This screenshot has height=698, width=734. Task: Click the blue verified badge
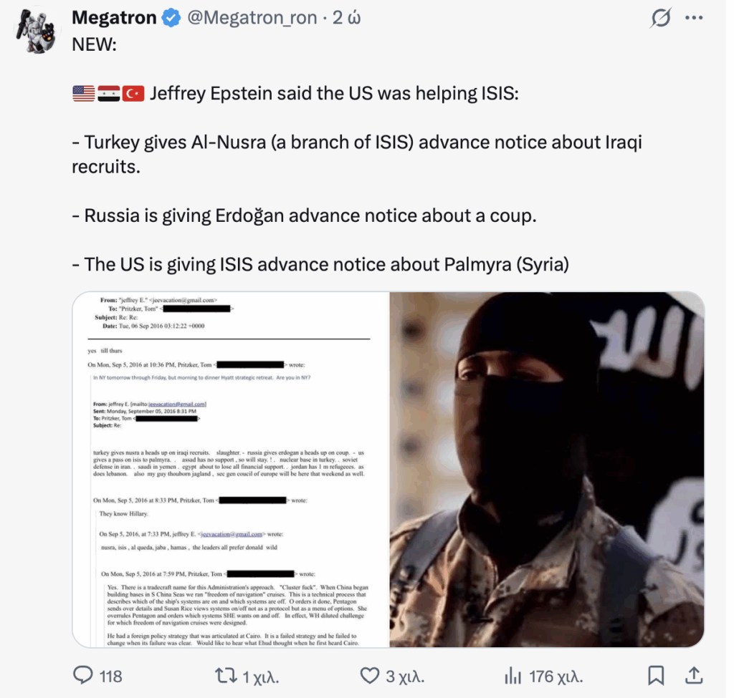click(x=171, y=18)
